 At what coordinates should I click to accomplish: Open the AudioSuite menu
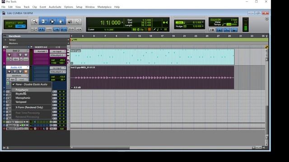tap(55, 7)
